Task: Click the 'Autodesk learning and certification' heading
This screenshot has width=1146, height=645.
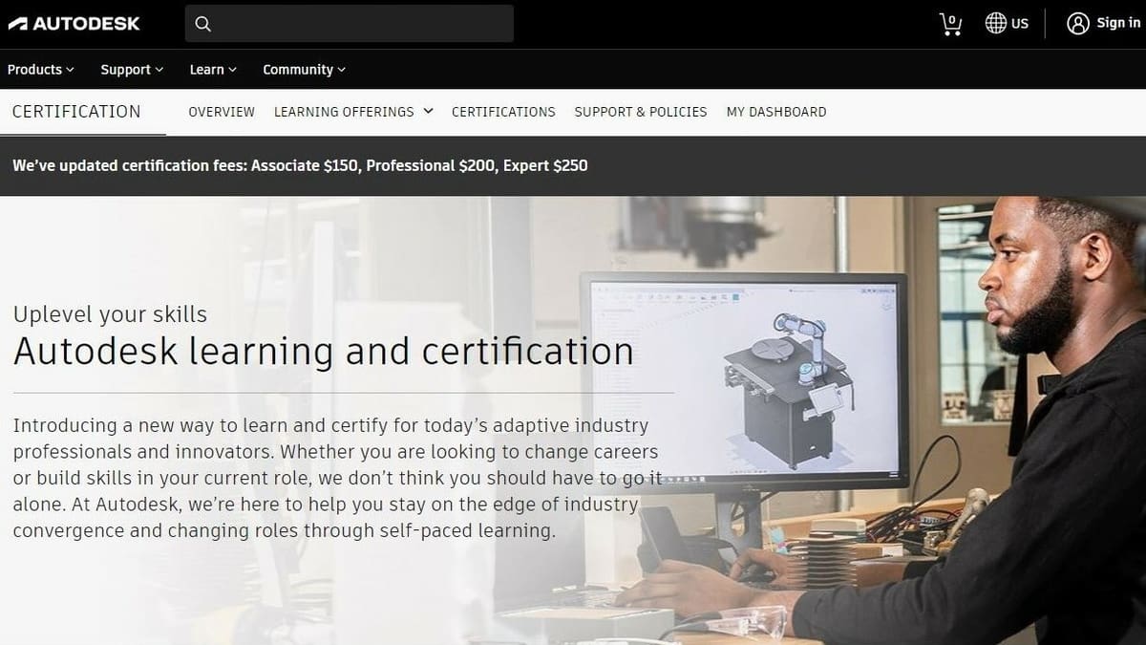Action: (x=323, y=352)
